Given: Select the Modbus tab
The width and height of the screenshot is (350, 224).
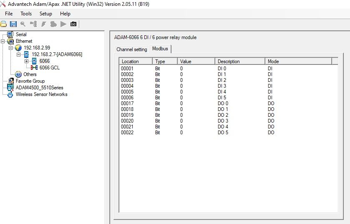Looking at the screenshot, I should tap(160, 49).
